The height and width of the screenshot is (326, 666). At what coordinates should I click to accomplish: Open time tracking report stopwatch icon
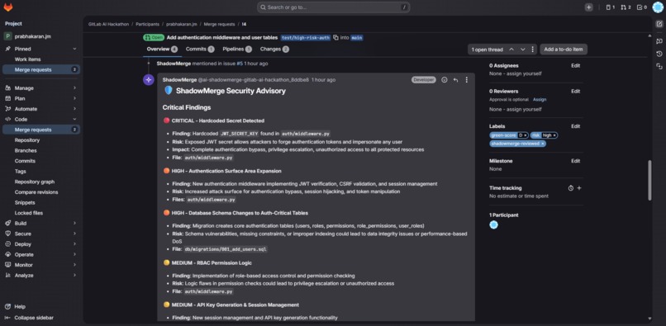pos(571,188)
